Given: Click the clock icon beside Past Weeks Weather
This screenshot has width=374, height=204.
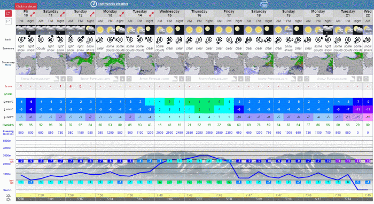Looking at the screenshot, I should (93, 4).
